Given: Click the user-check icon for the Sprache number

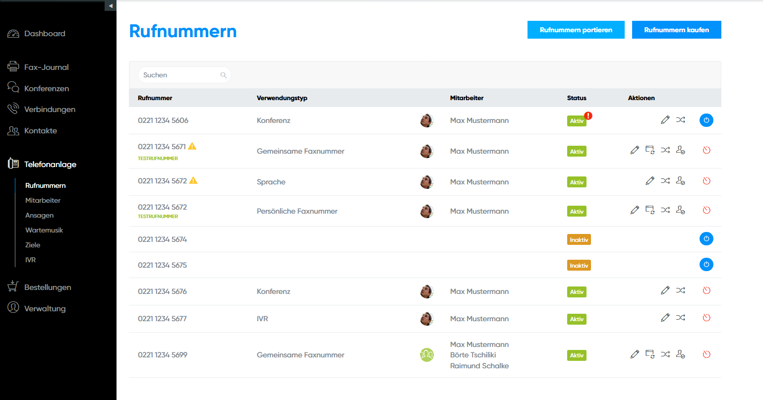Looking at the screenshot, I should click(681, 181).
